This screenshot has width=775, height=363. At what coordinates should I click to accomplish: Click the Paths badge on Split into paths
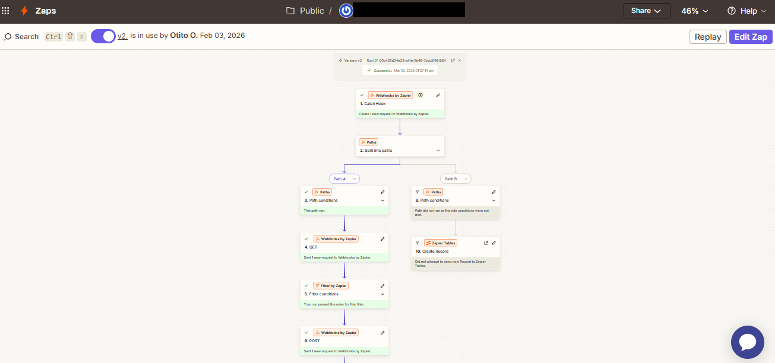coord(369,142)
